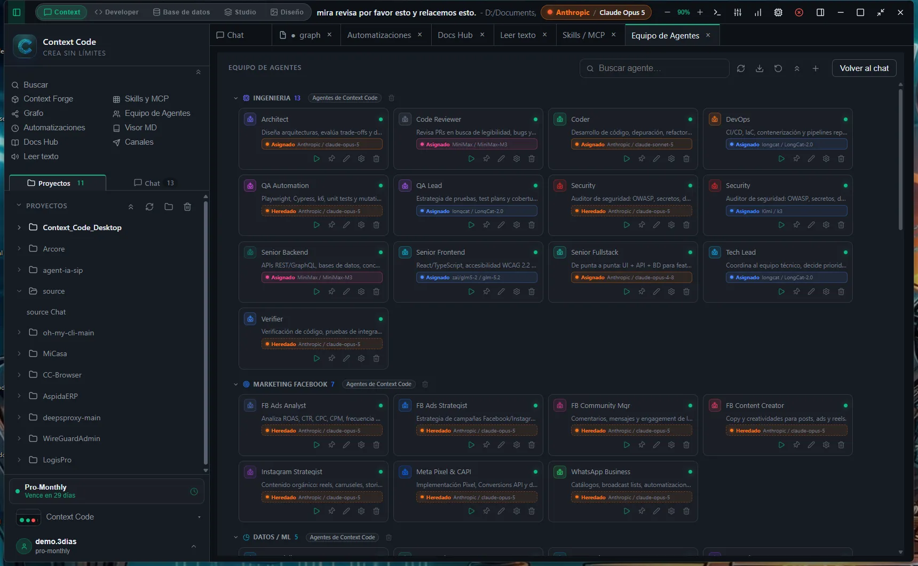This screenshot has width=918, height=566.
Task: Collapse the source project folder
Action: tap(19, 291)
